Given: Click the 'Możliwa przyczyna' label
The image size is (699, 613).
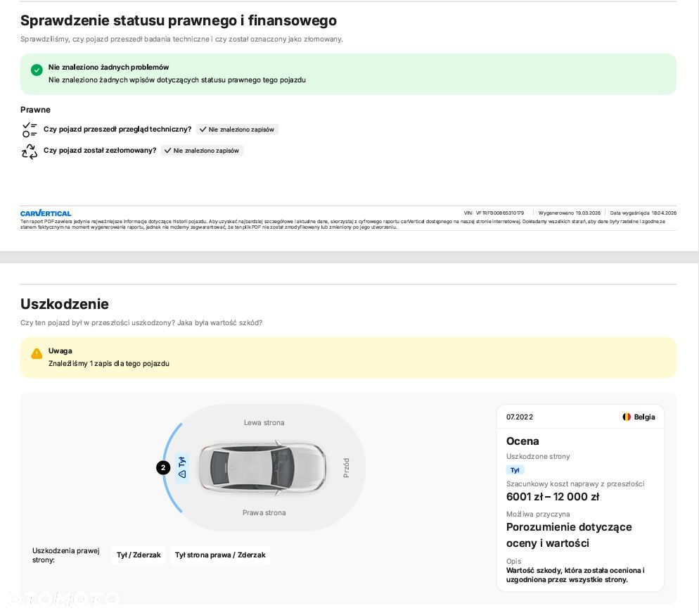Looking at the screenshot, I should coord(538,514).
